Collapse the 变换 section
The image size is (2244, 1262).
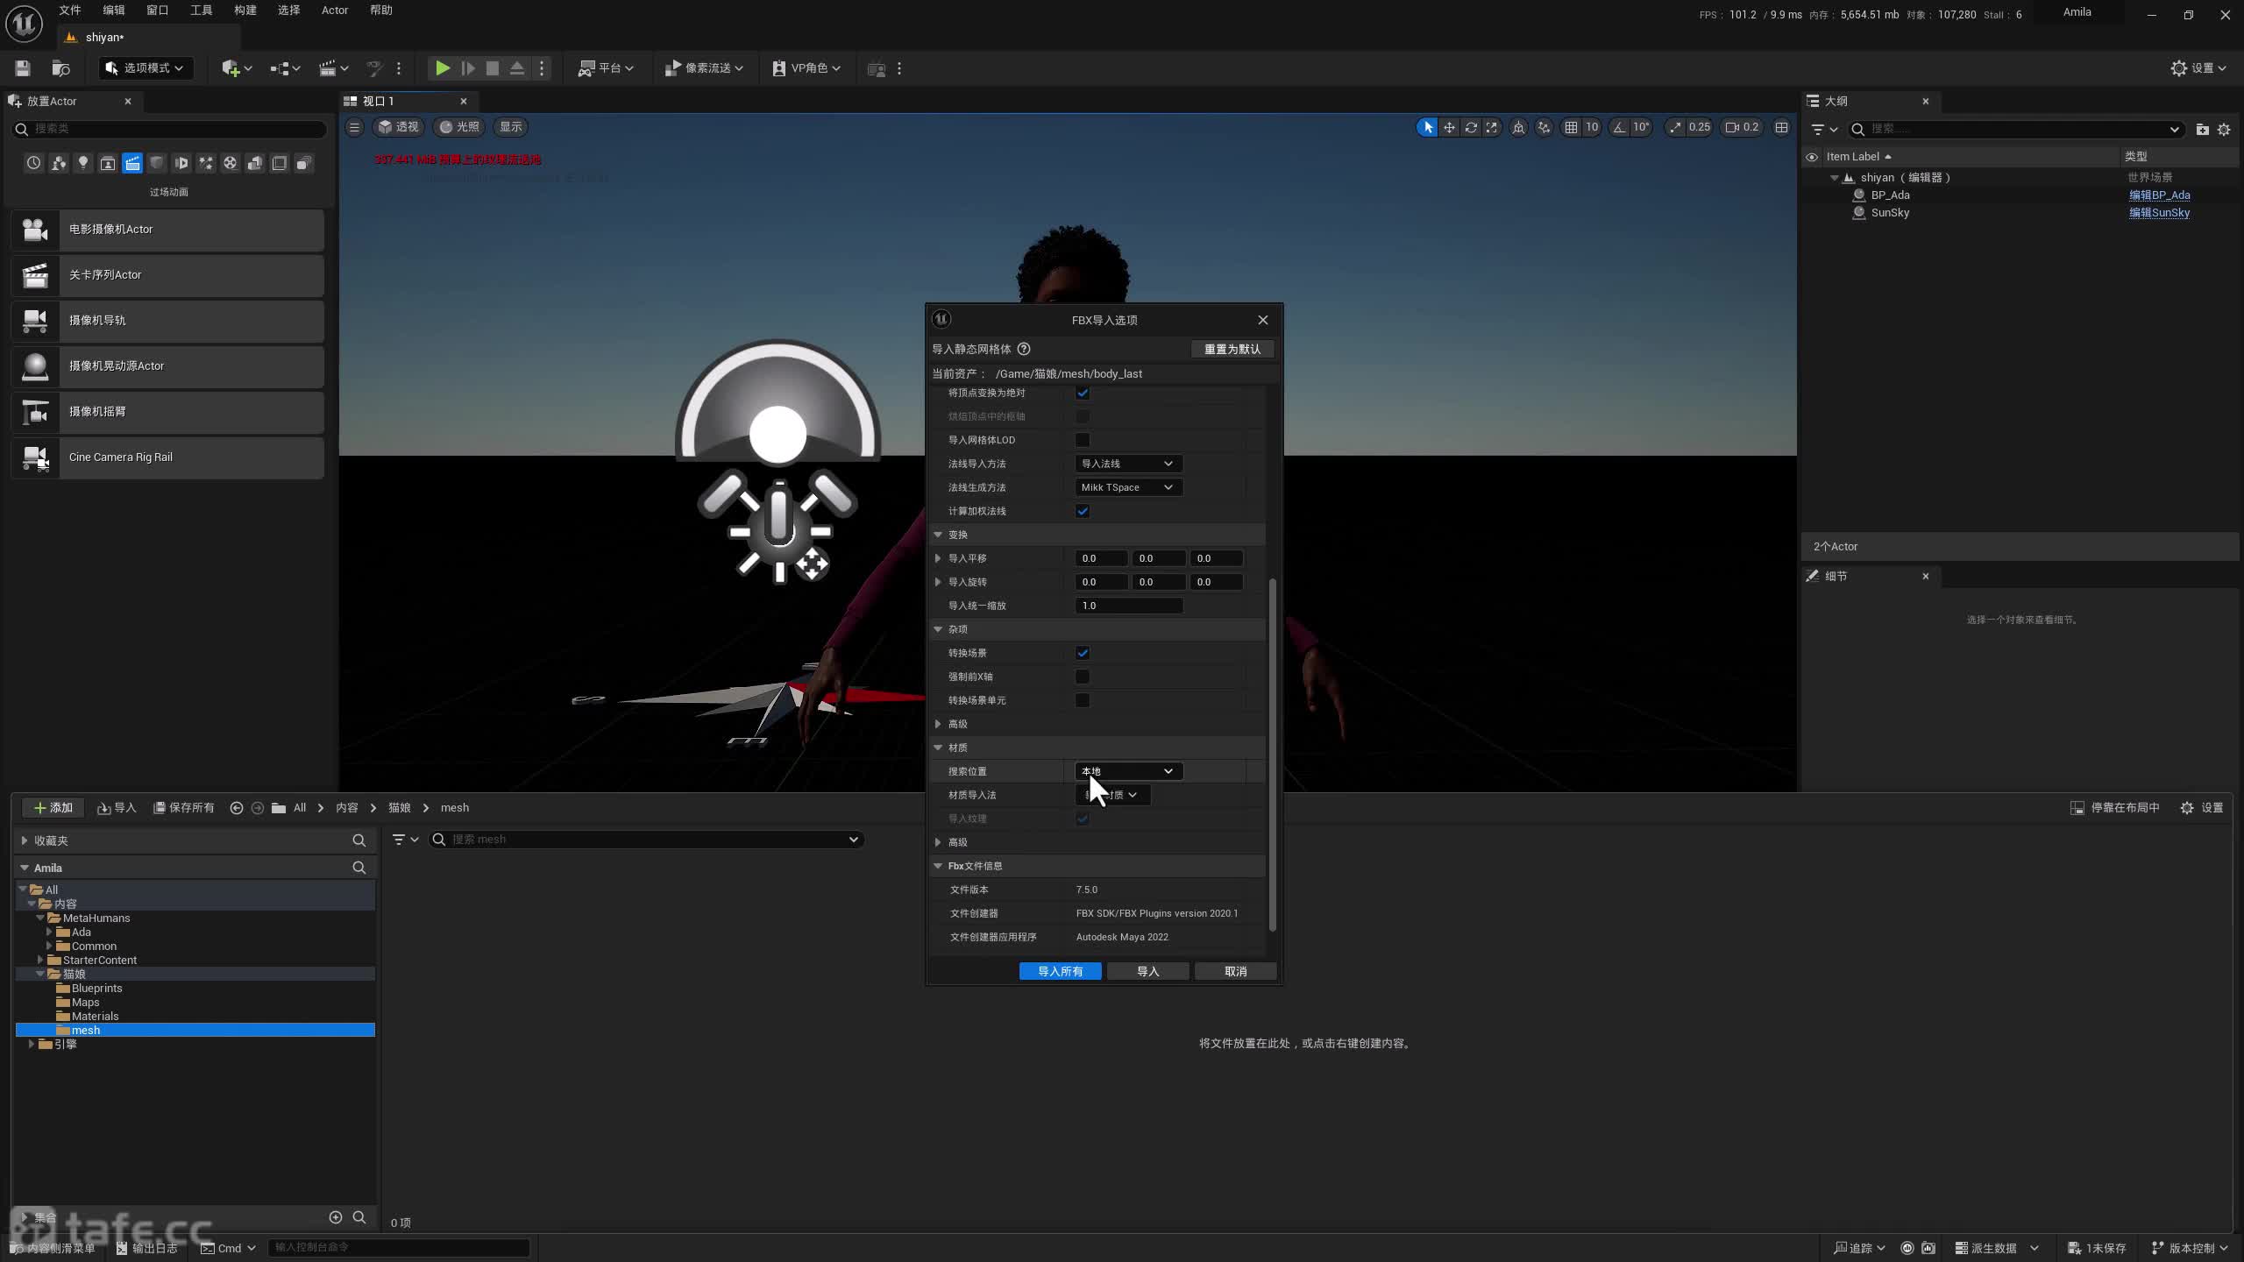938,535
